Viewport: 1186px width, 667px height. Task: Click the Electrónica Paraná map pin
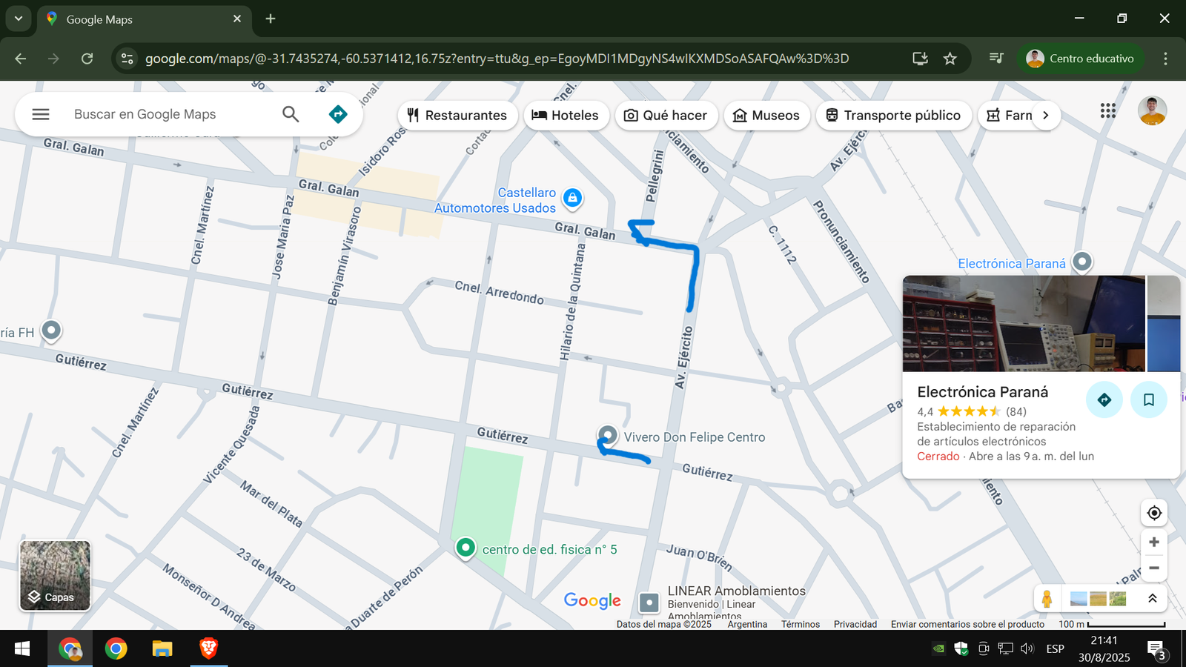pos(1082,262)
